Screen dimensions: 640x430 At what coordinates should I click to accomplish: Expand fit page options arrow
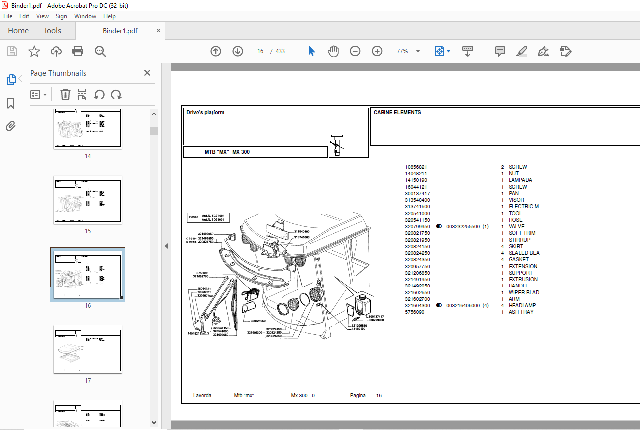448,51
